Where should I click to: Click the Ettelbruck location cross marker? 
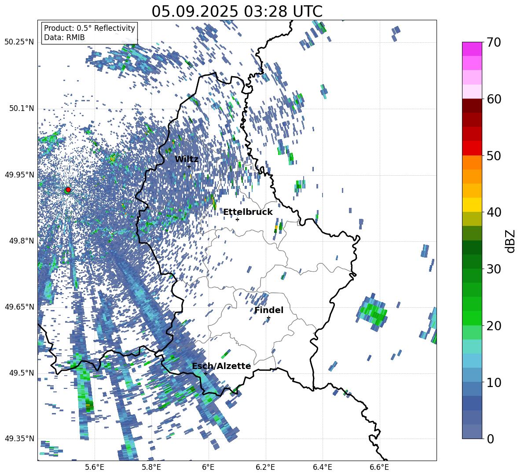[x=237, y=219]
